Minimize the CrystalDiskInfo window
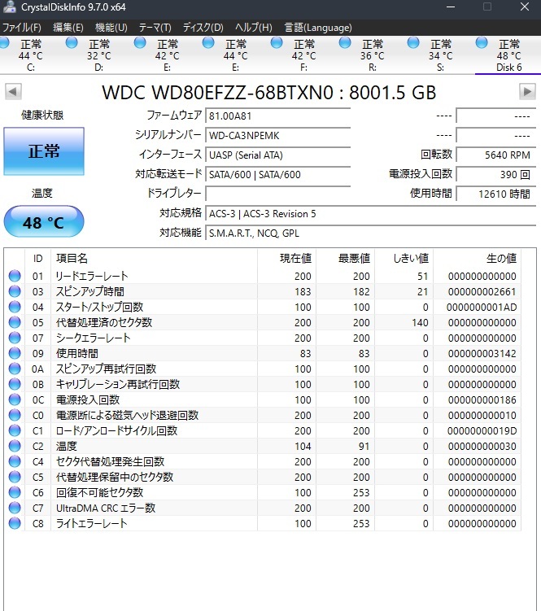Image resolution: width=541 pixels, height=611 pixels. [451, 7]
